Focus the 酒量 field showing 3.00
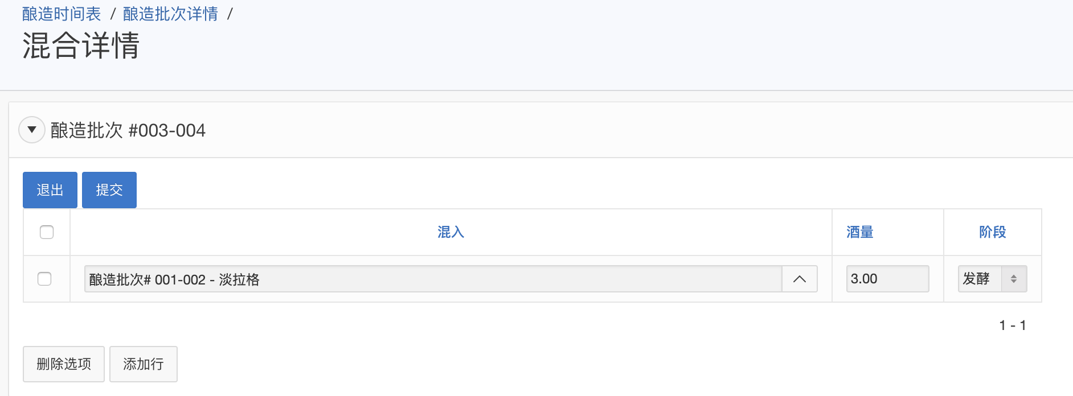This screenshot has height=396, width=1073. [x=887, y=279]
